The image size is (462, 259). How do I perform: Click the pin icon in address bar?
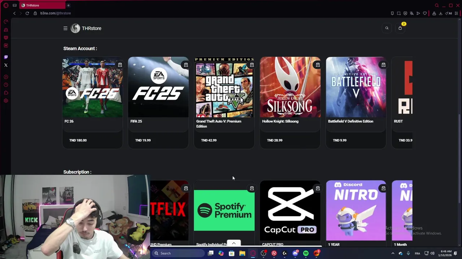tap(392, 13)
